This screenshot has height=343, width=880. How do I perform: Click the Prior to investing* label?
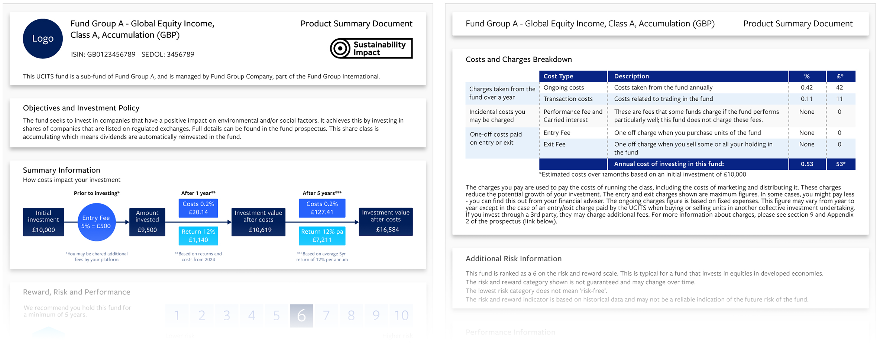[97, 193]
